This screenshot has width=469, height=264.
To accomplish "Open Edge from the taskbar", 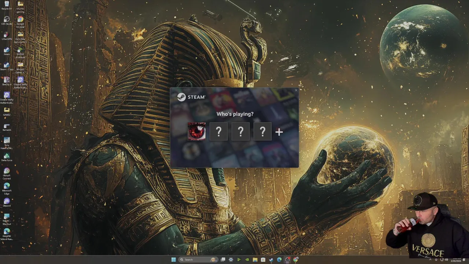I will (279, 260).
